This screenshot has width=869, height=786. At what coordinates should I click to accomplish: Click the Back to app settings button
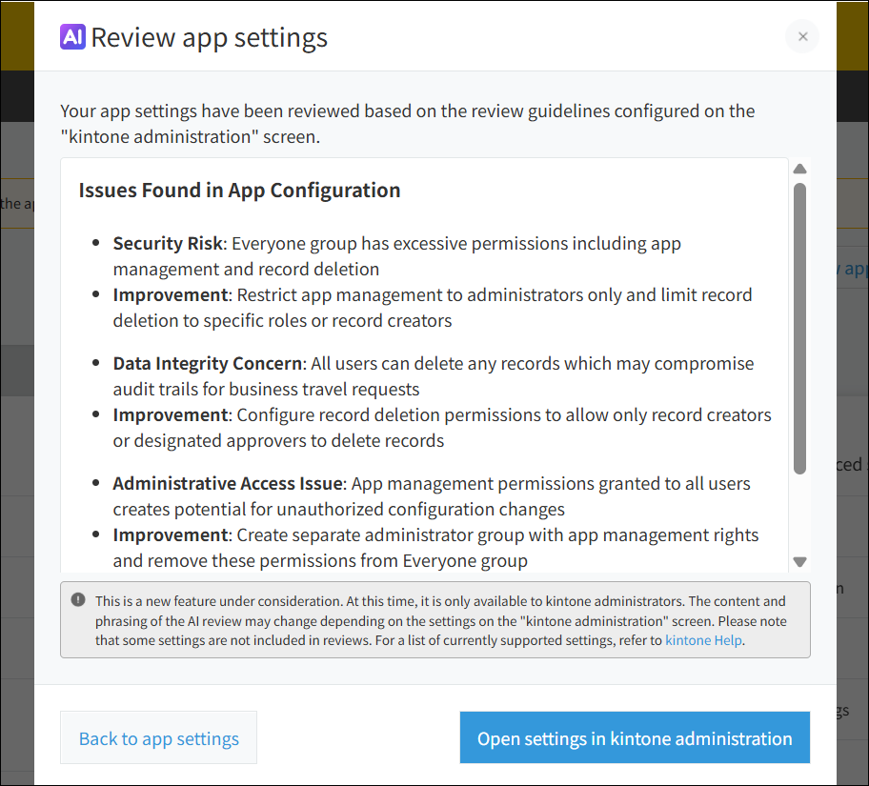[x=158, y=737]
